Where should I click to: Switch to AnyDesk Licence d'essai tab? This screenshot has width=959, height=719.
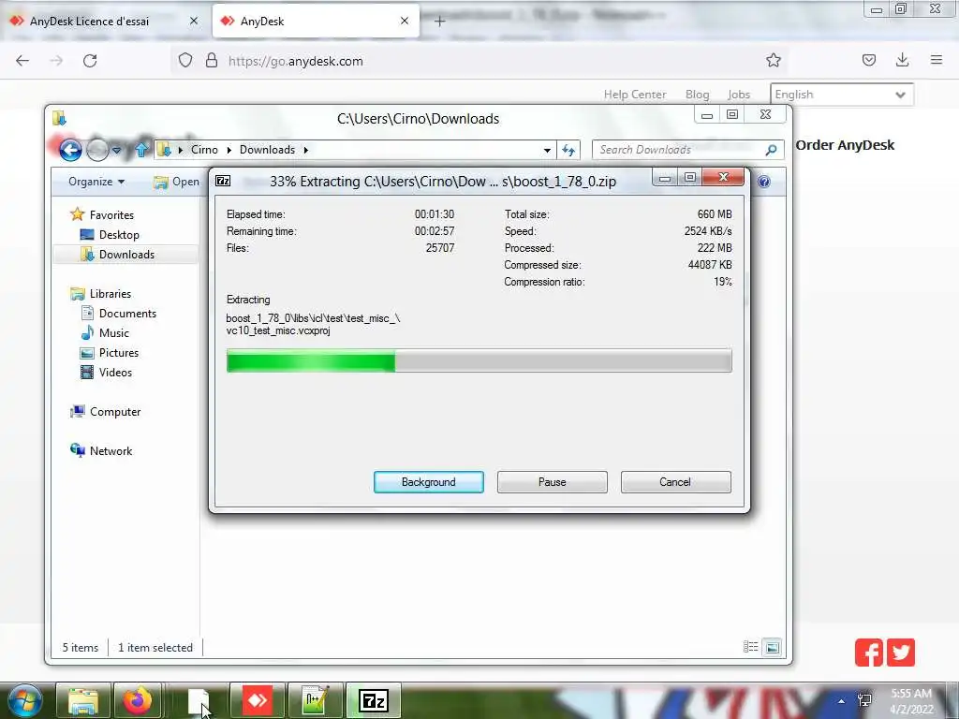click(x=104, y=21)
